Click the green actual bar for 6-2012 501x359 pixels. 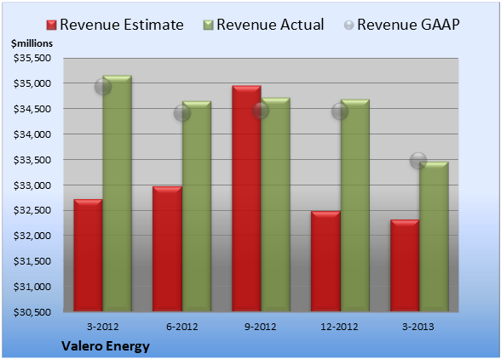click(x=197, y=206)
